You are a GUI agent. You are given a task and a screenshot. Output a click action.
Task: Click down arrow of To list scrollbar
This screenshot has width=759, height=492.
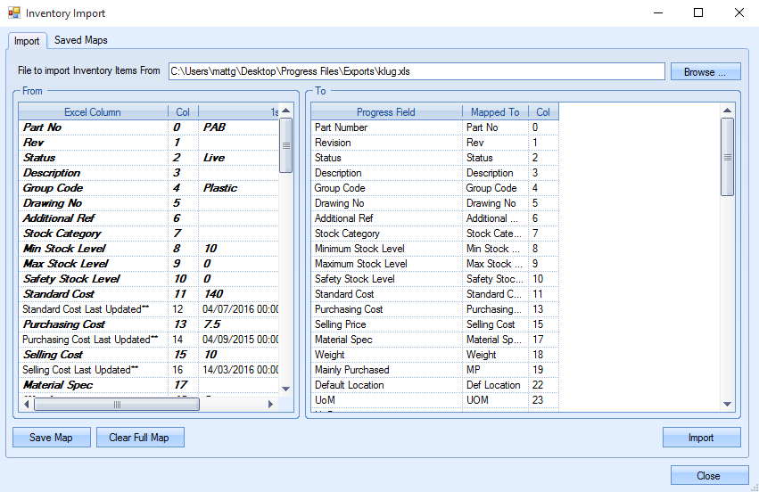tap(727, 404)
